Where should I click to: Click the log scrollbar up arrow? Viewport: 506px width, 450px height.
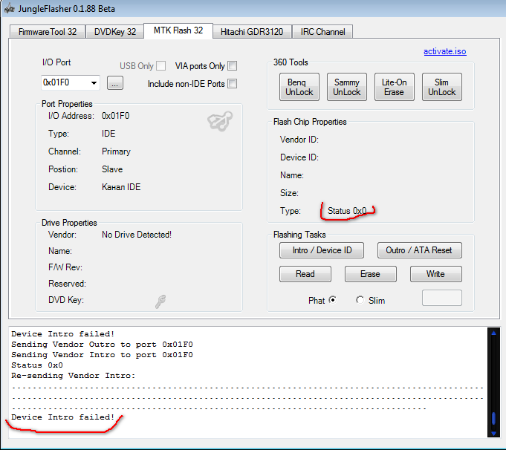[493, 333]
